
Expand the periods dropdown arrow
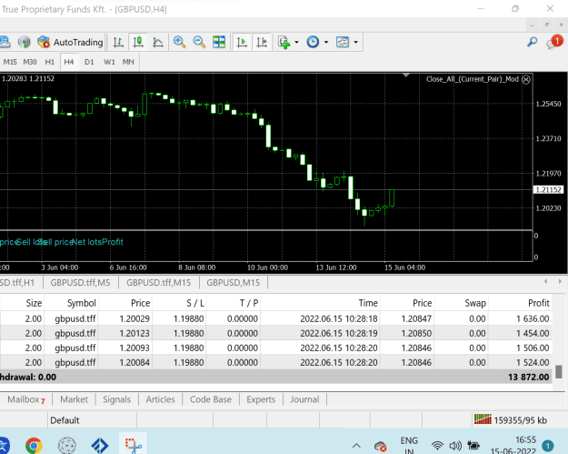[326, 42]
